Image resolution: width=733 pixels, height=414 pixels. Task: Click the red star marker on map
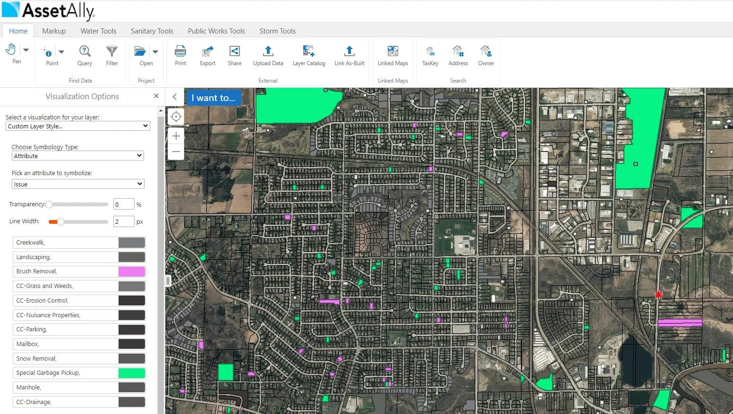point(658,295)
